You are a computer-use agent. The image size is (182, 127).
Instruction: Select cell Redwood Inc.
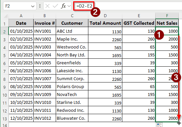pyautogui.click(x=72, y=110)
